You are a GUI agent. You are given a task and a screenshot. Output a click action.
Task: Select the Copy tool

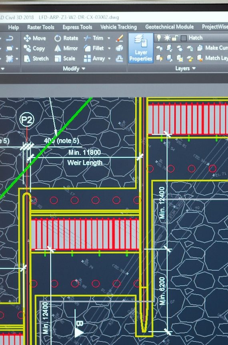(34, 48)
